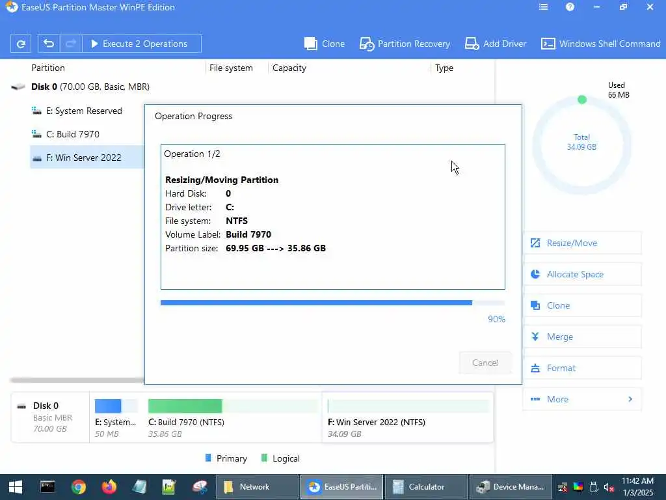Choose Clone in right side panel
This screenshot has width=666, height=500.
tap(582, 306)
